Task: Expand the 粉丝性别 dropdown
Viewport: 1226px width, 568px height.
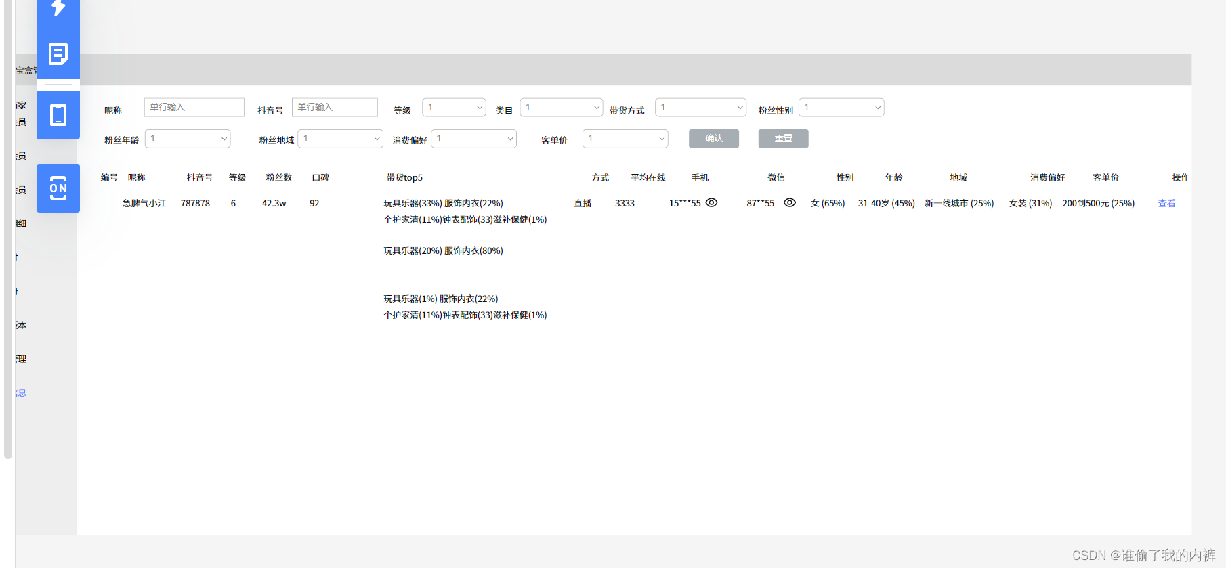Action: pyautogui.click(x=841, y=108)
